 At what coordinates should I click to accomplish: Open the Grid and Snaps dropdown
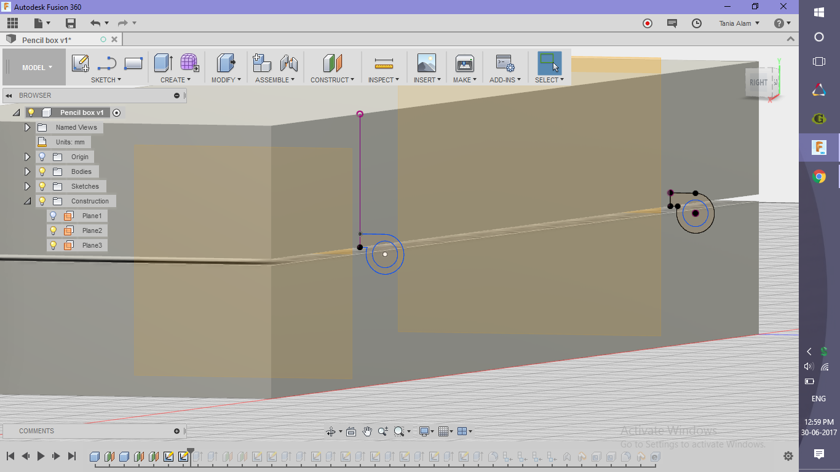coord(446,431)
